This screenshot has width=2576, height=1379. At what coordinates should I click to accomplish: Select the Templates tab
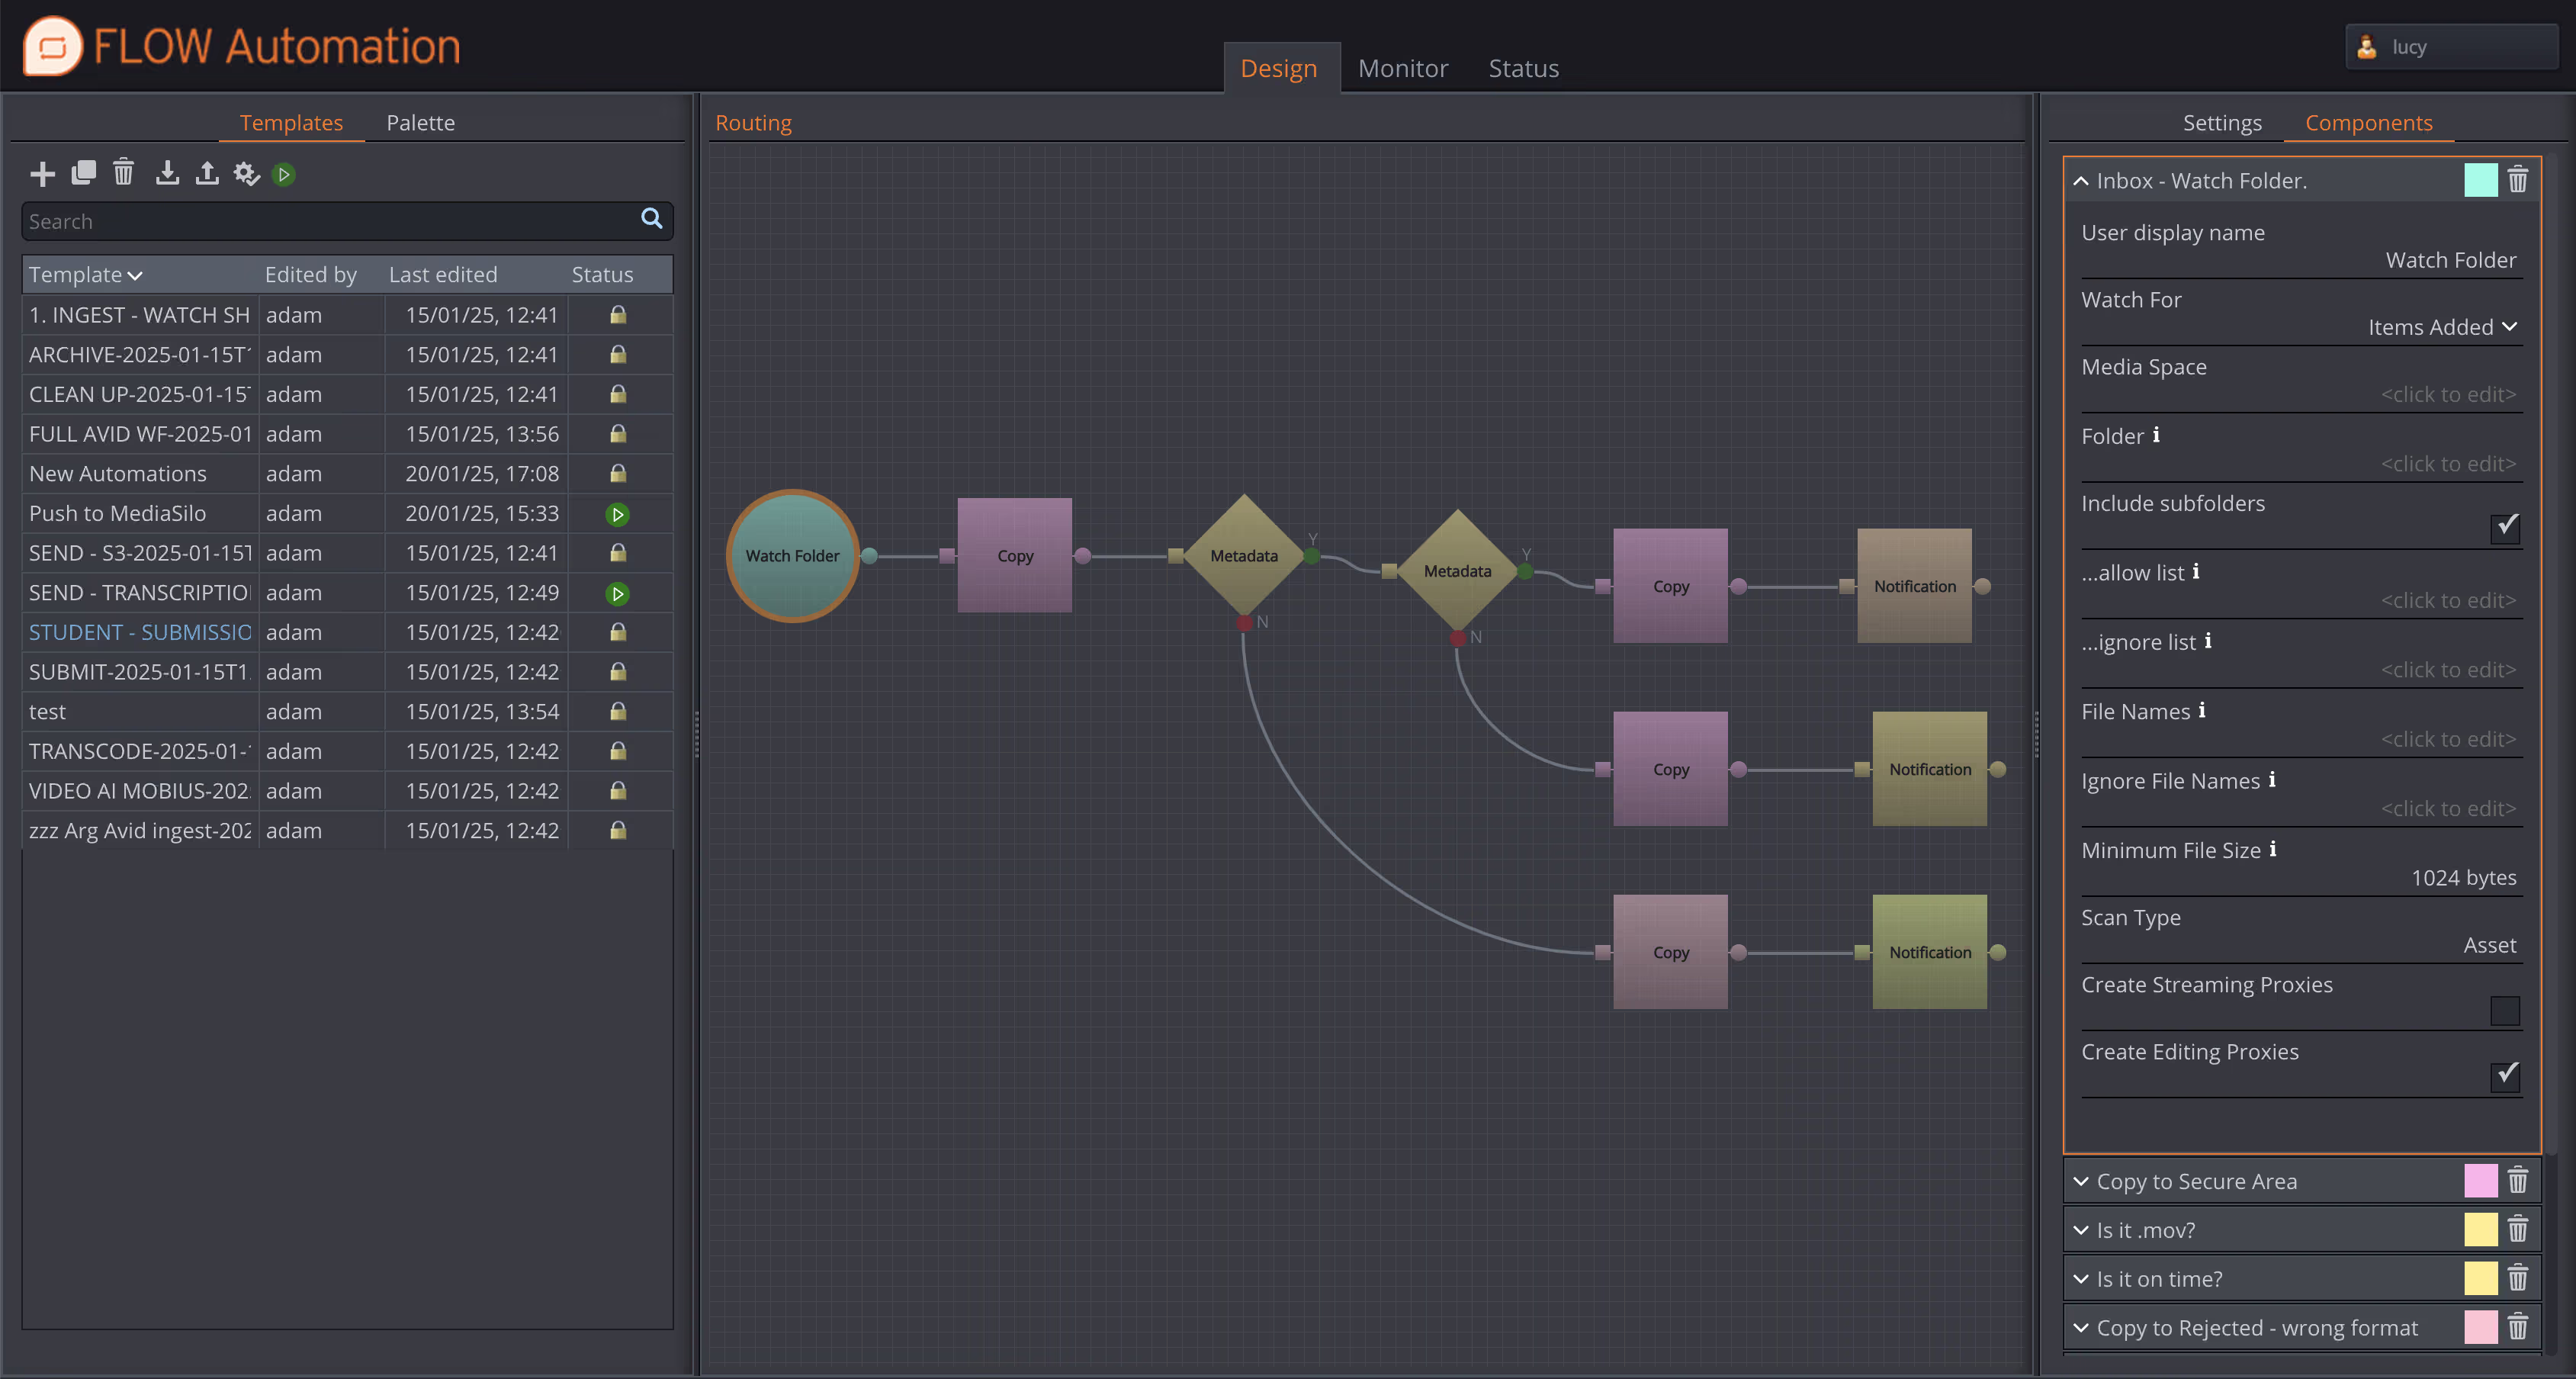coord(291,122)
